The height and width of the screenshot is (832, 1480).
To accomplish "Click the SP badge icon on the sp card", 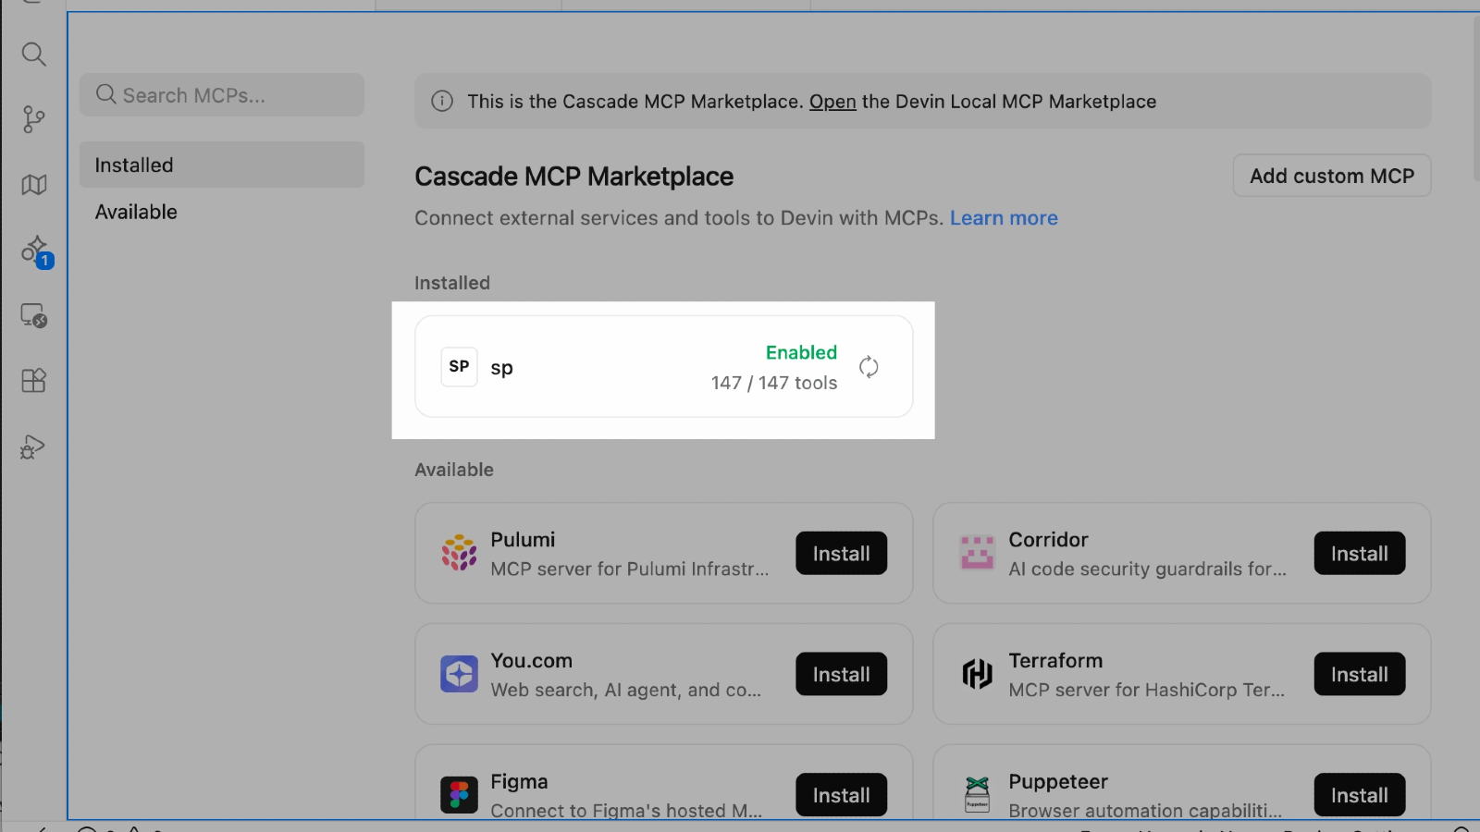I will (x=459, y=367).
